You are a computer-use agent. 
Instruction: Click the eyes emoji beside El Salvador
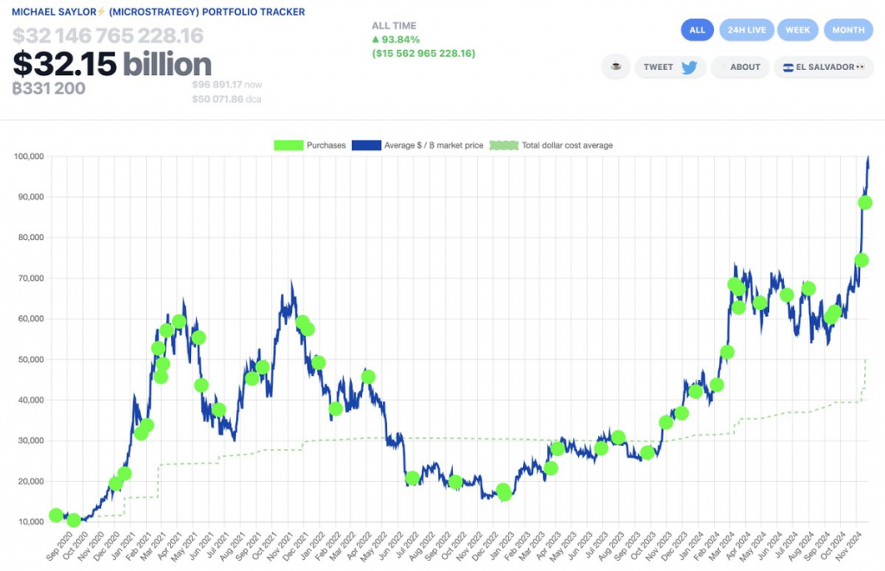point(860,67)
